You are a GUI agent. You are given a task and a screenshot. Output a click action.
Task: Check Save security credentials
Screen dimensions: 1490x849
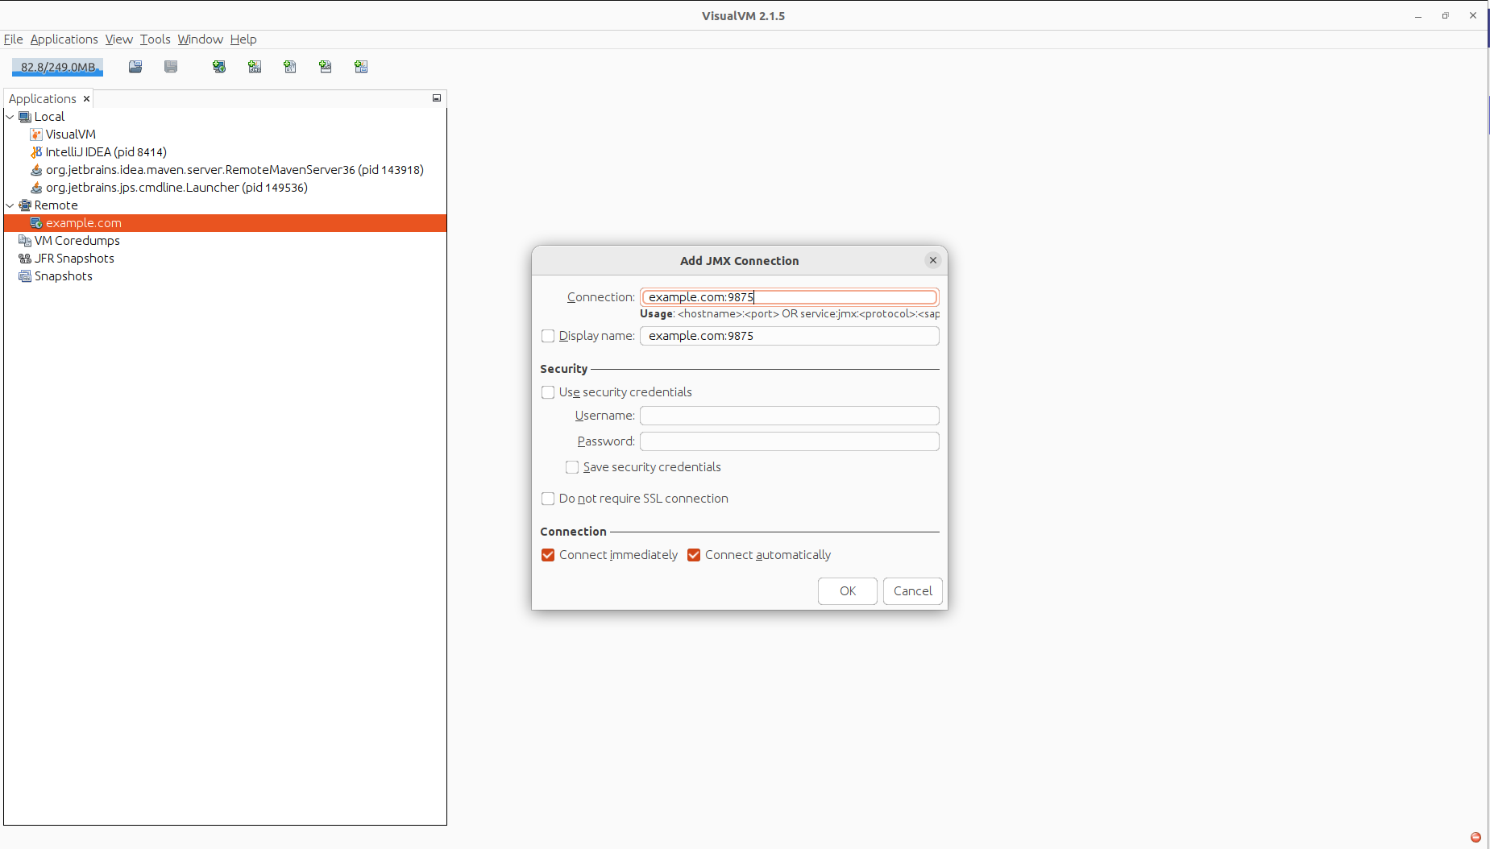point(572,467)
